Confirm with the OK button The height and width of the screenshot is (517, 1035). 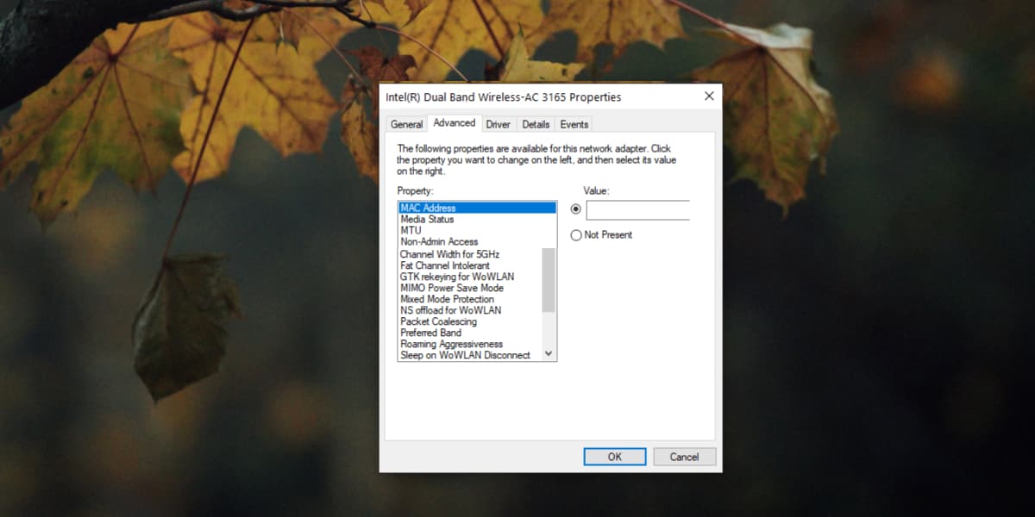click(x=615, y=457)
